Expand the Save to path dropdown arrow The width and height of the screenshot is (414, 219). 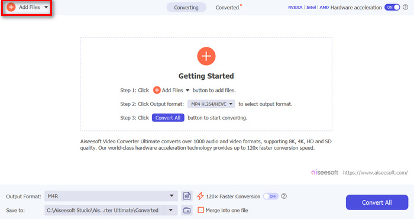pyautogui.click(x=171, y=210)
